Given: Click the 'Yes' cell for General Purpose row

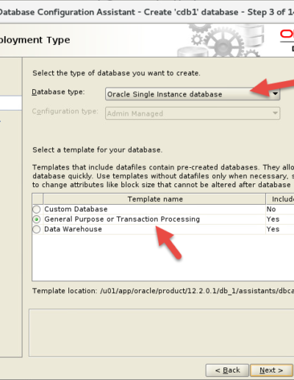Looking at the screenshot, I should click(273, 219).
